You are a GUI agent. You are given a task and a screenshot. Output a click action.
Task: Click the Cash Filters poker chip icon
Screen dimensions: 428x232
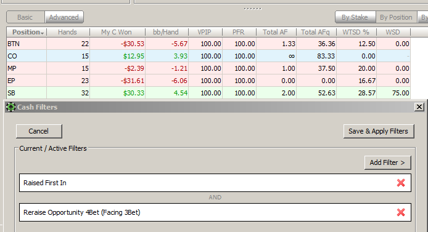tap(10, 107)
